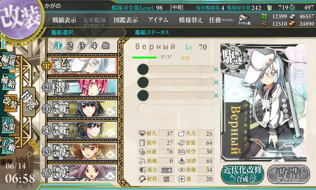Select the 入渠 repair dock icon
This screenshot has height=190, width=316.
tap(8, 125)
